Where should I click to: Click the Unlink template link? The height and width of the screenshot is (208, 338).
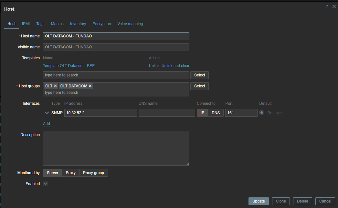[154, 66]
